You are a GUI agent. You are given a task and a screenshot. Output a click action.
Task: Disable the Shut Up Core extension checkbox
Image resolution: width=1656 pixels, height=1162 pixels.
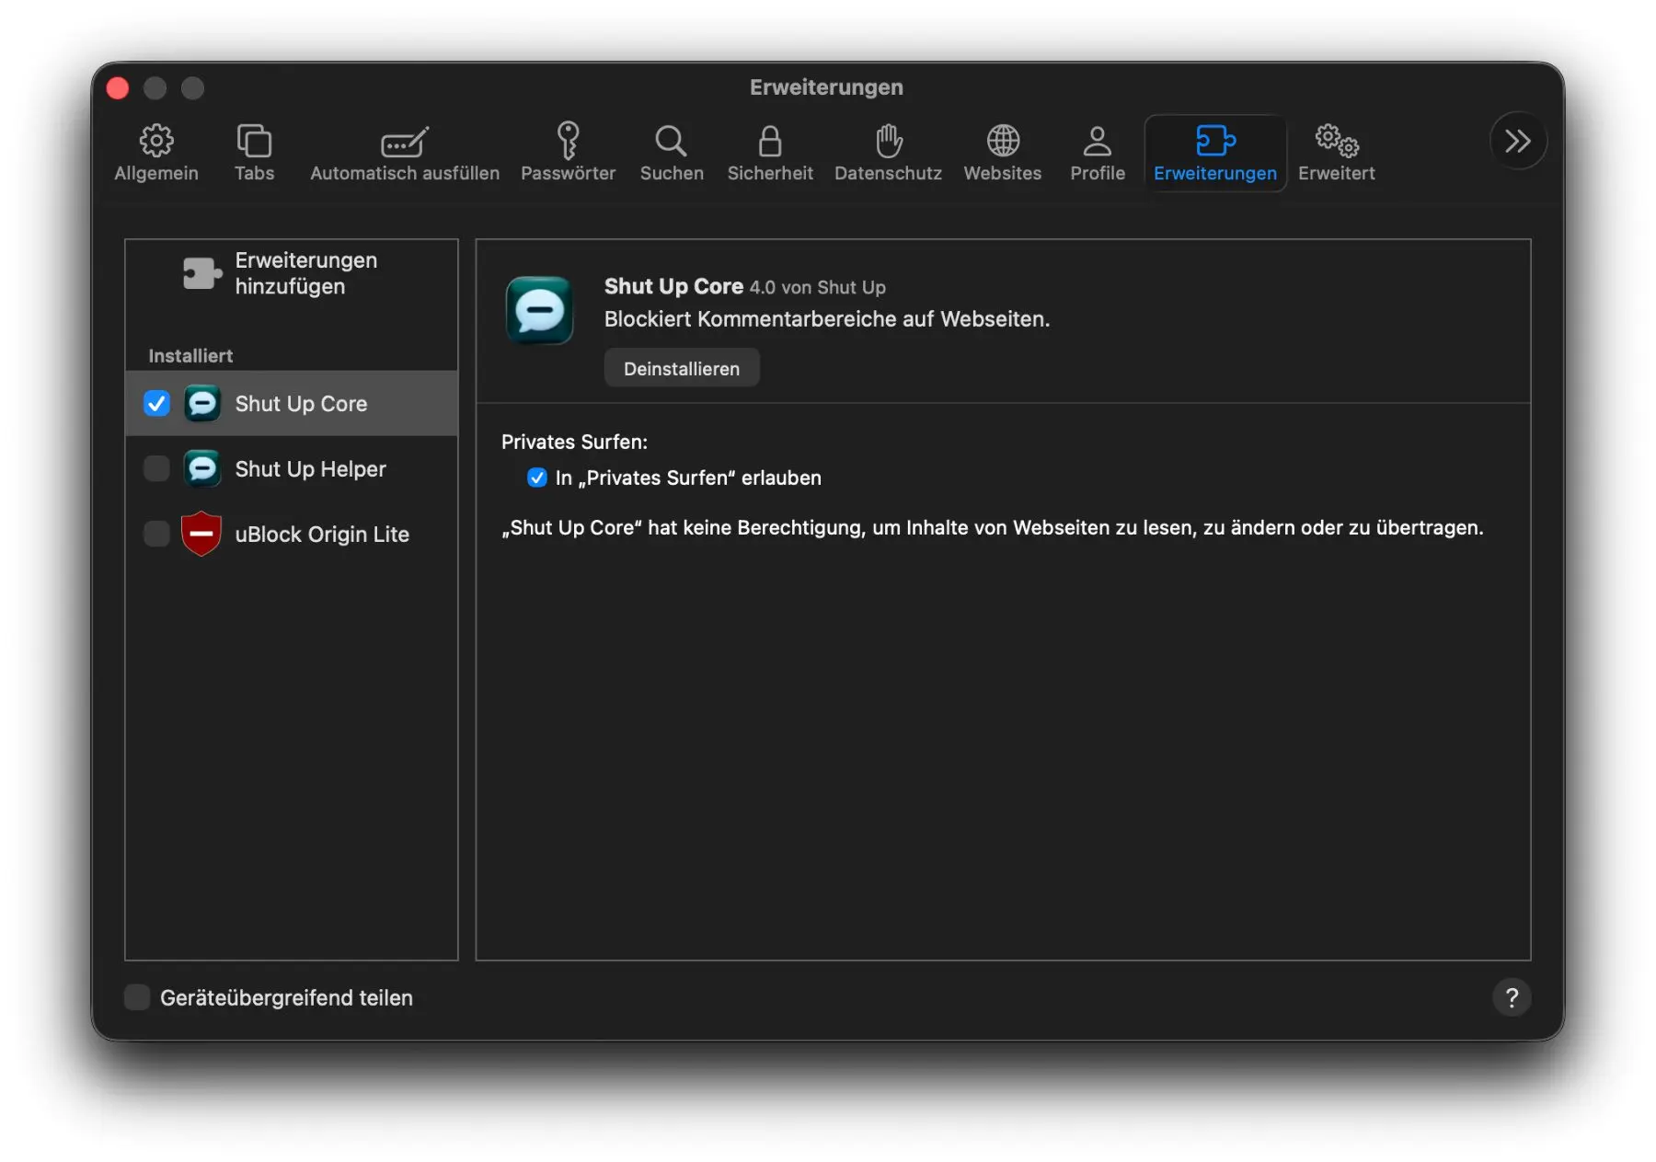pyautogui.click(x=156, y=404)
